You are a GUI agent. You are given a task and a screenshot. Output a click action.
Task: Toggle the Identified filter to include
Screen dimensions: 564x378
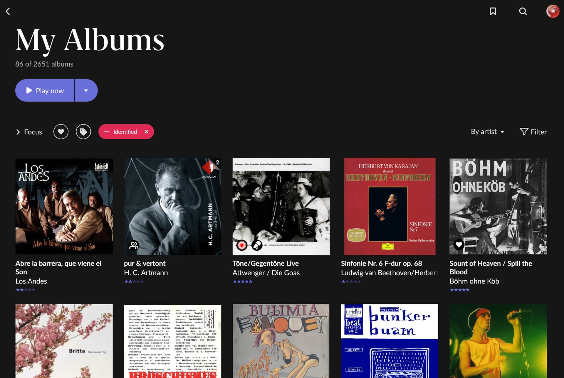point(107,132)
